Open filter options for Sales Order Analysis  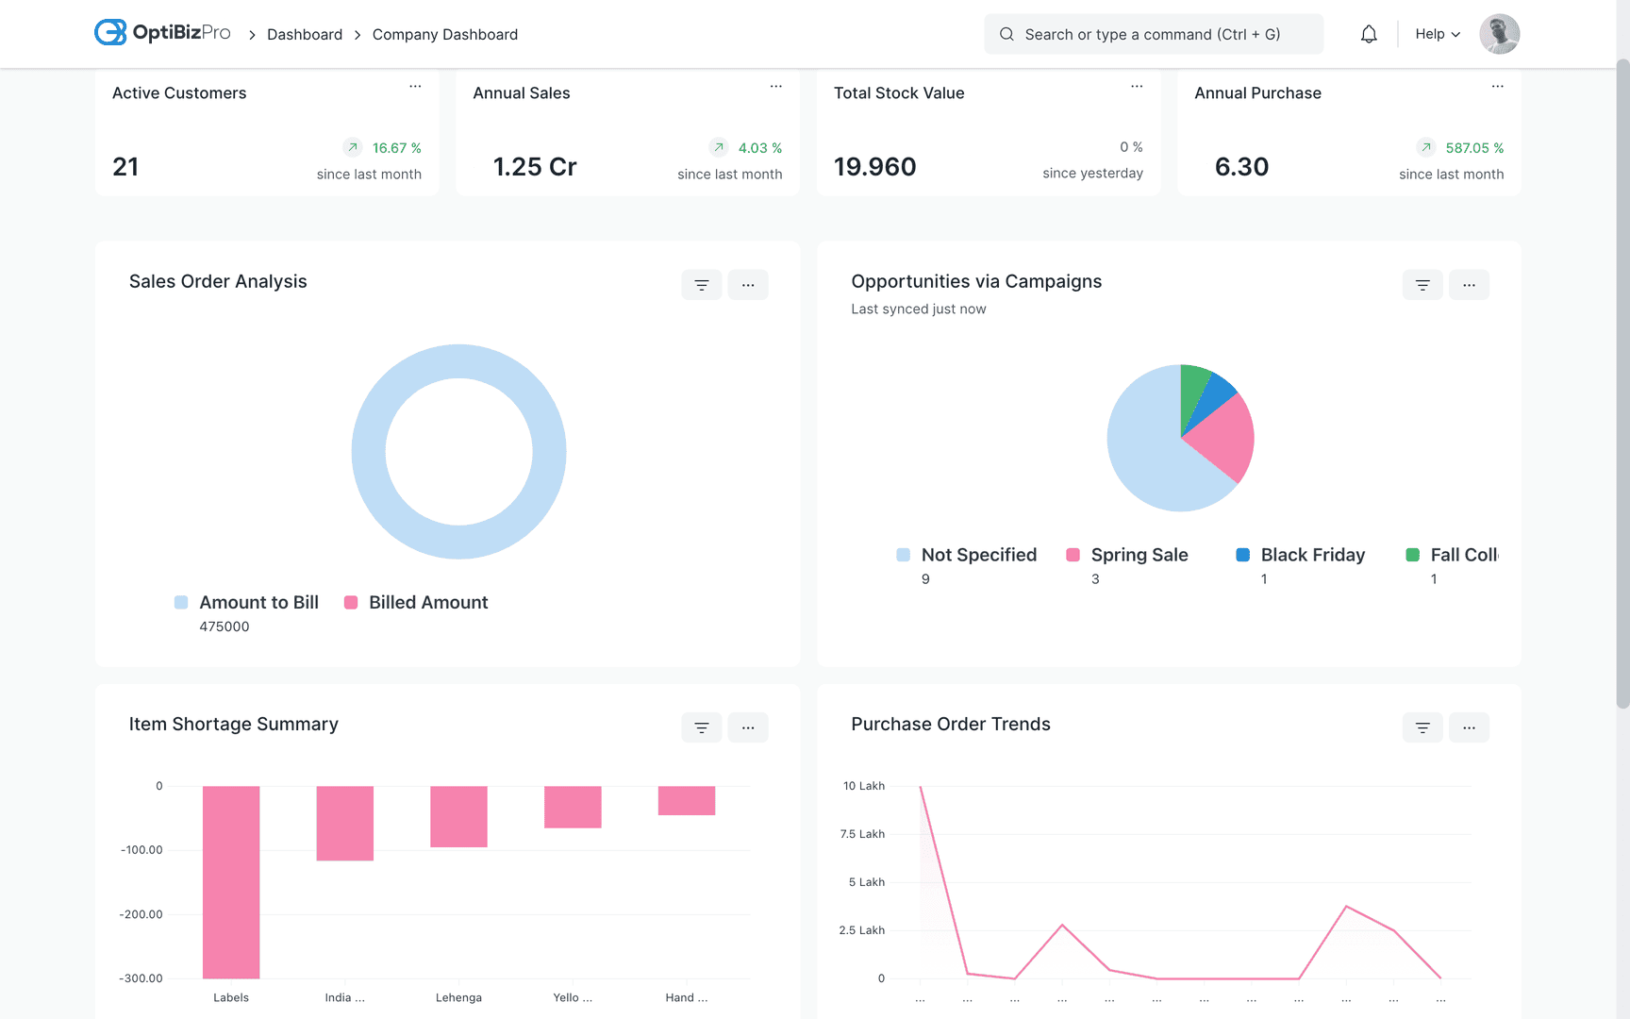[701, 284]
